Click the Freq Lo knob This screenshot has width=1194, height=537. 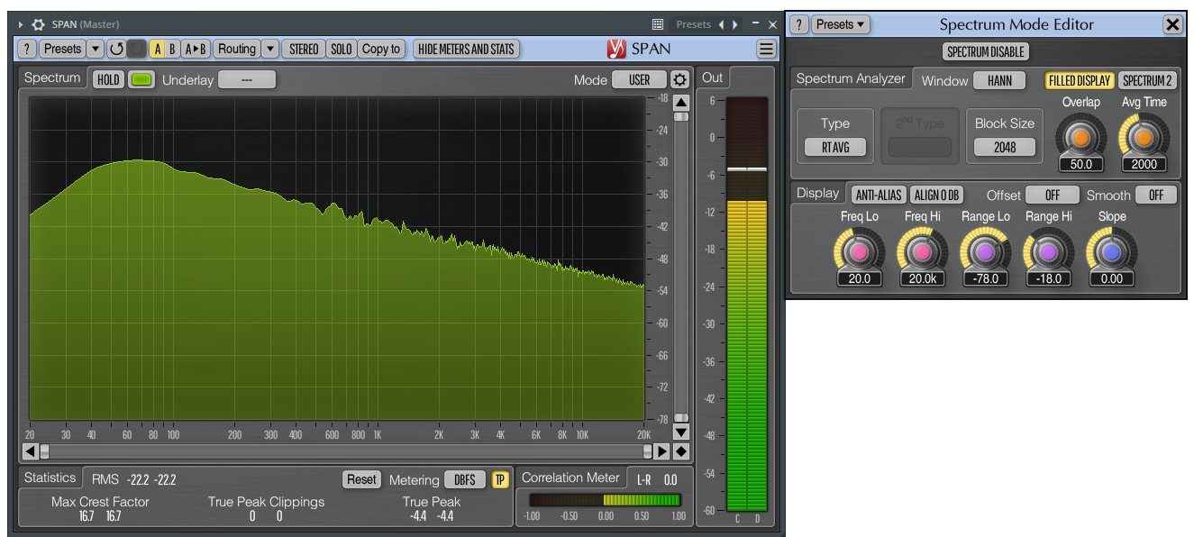tap(859, 251)
